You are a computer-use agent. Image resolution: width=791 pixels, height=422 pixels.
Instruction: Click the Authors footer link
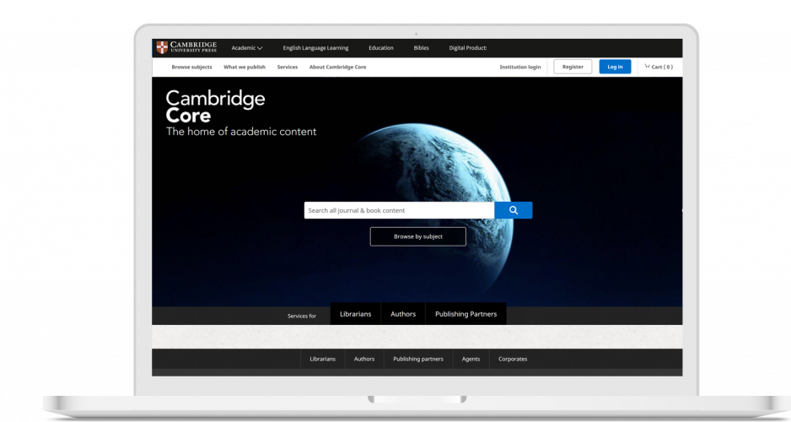(x=364, y=359)
